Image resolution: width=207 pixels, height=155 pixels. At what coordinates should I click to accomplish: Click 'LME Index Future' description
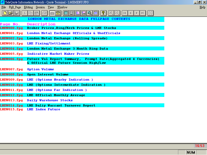(x=43, y=109)
